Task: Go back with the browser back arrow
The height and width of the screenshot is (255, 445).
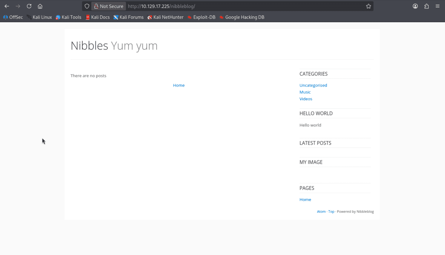Action: pos(7,6)
